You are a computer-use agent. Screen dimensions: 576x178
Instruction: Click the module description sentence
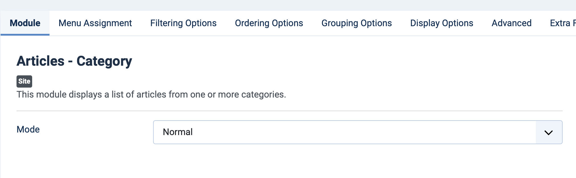point(151,94)
